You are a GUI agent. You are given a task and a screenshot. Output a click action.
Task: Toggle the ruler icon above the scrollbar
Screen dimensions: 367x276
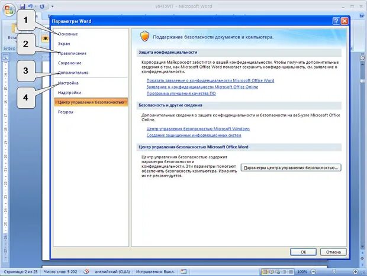[x=362, y=57]
